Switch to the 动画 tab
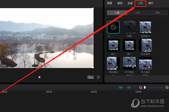The image size is (169, 112). tap(141, 3)
